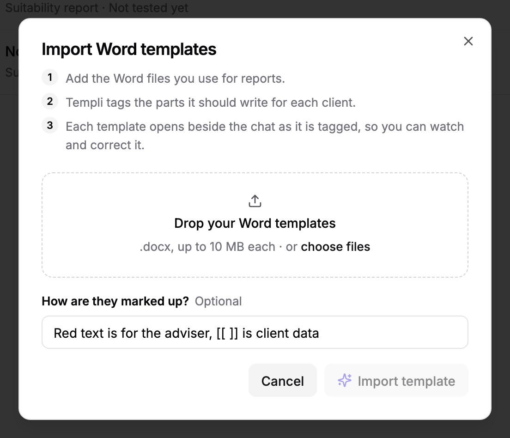510x438 pixels.
Task: Click step text Each template opens beside chat
Action: pyautogui.click(x=265, y=136)
